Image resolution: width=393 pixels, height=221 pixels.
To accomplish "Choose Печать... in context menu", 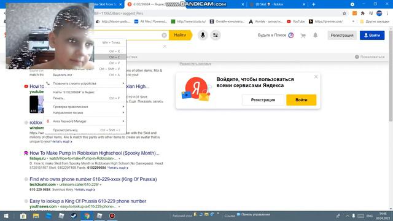I will pyautogui.click(x=85, y=98).
